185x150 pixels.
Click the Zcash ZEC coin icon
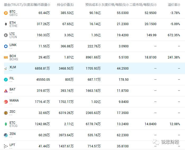click(x=6, y=113)
